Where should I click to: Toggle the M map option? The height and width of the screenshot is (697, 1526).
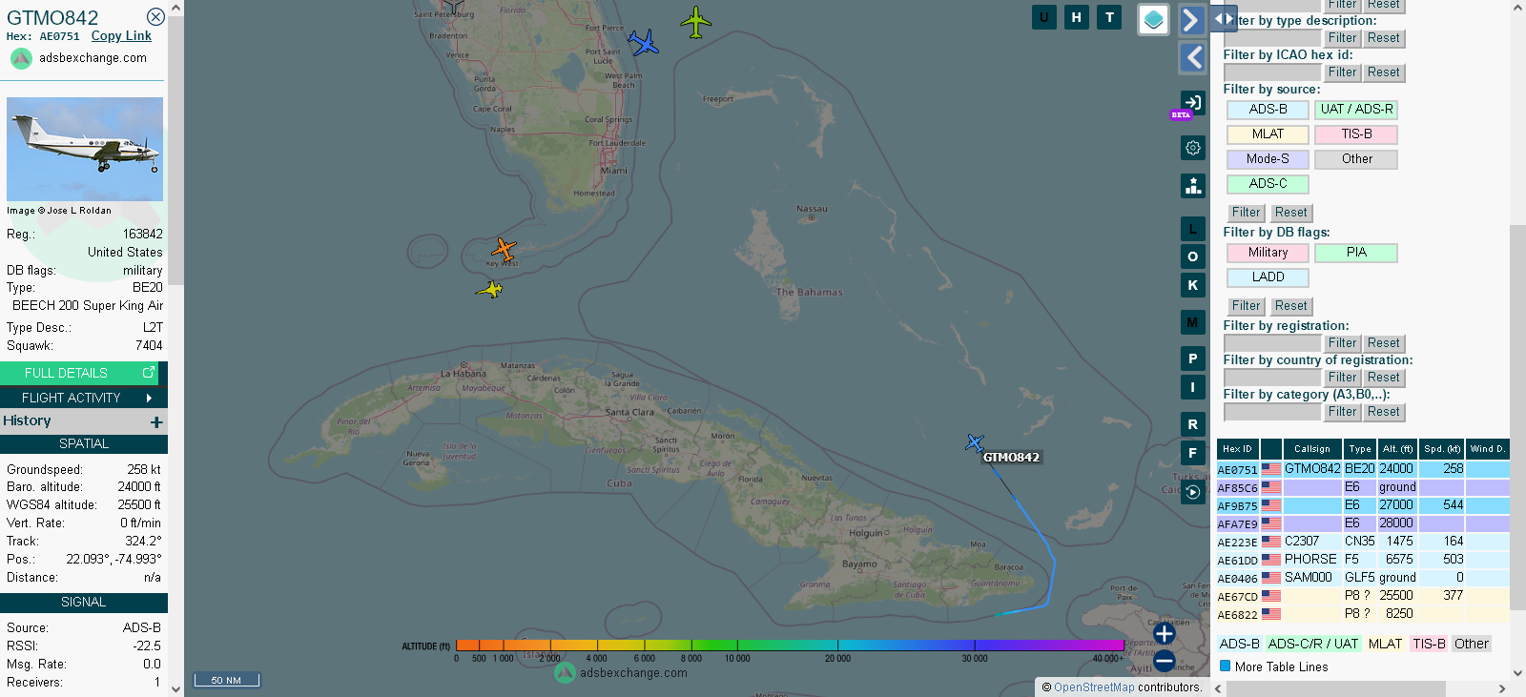pyautogui.click(x=1192, y=322)
